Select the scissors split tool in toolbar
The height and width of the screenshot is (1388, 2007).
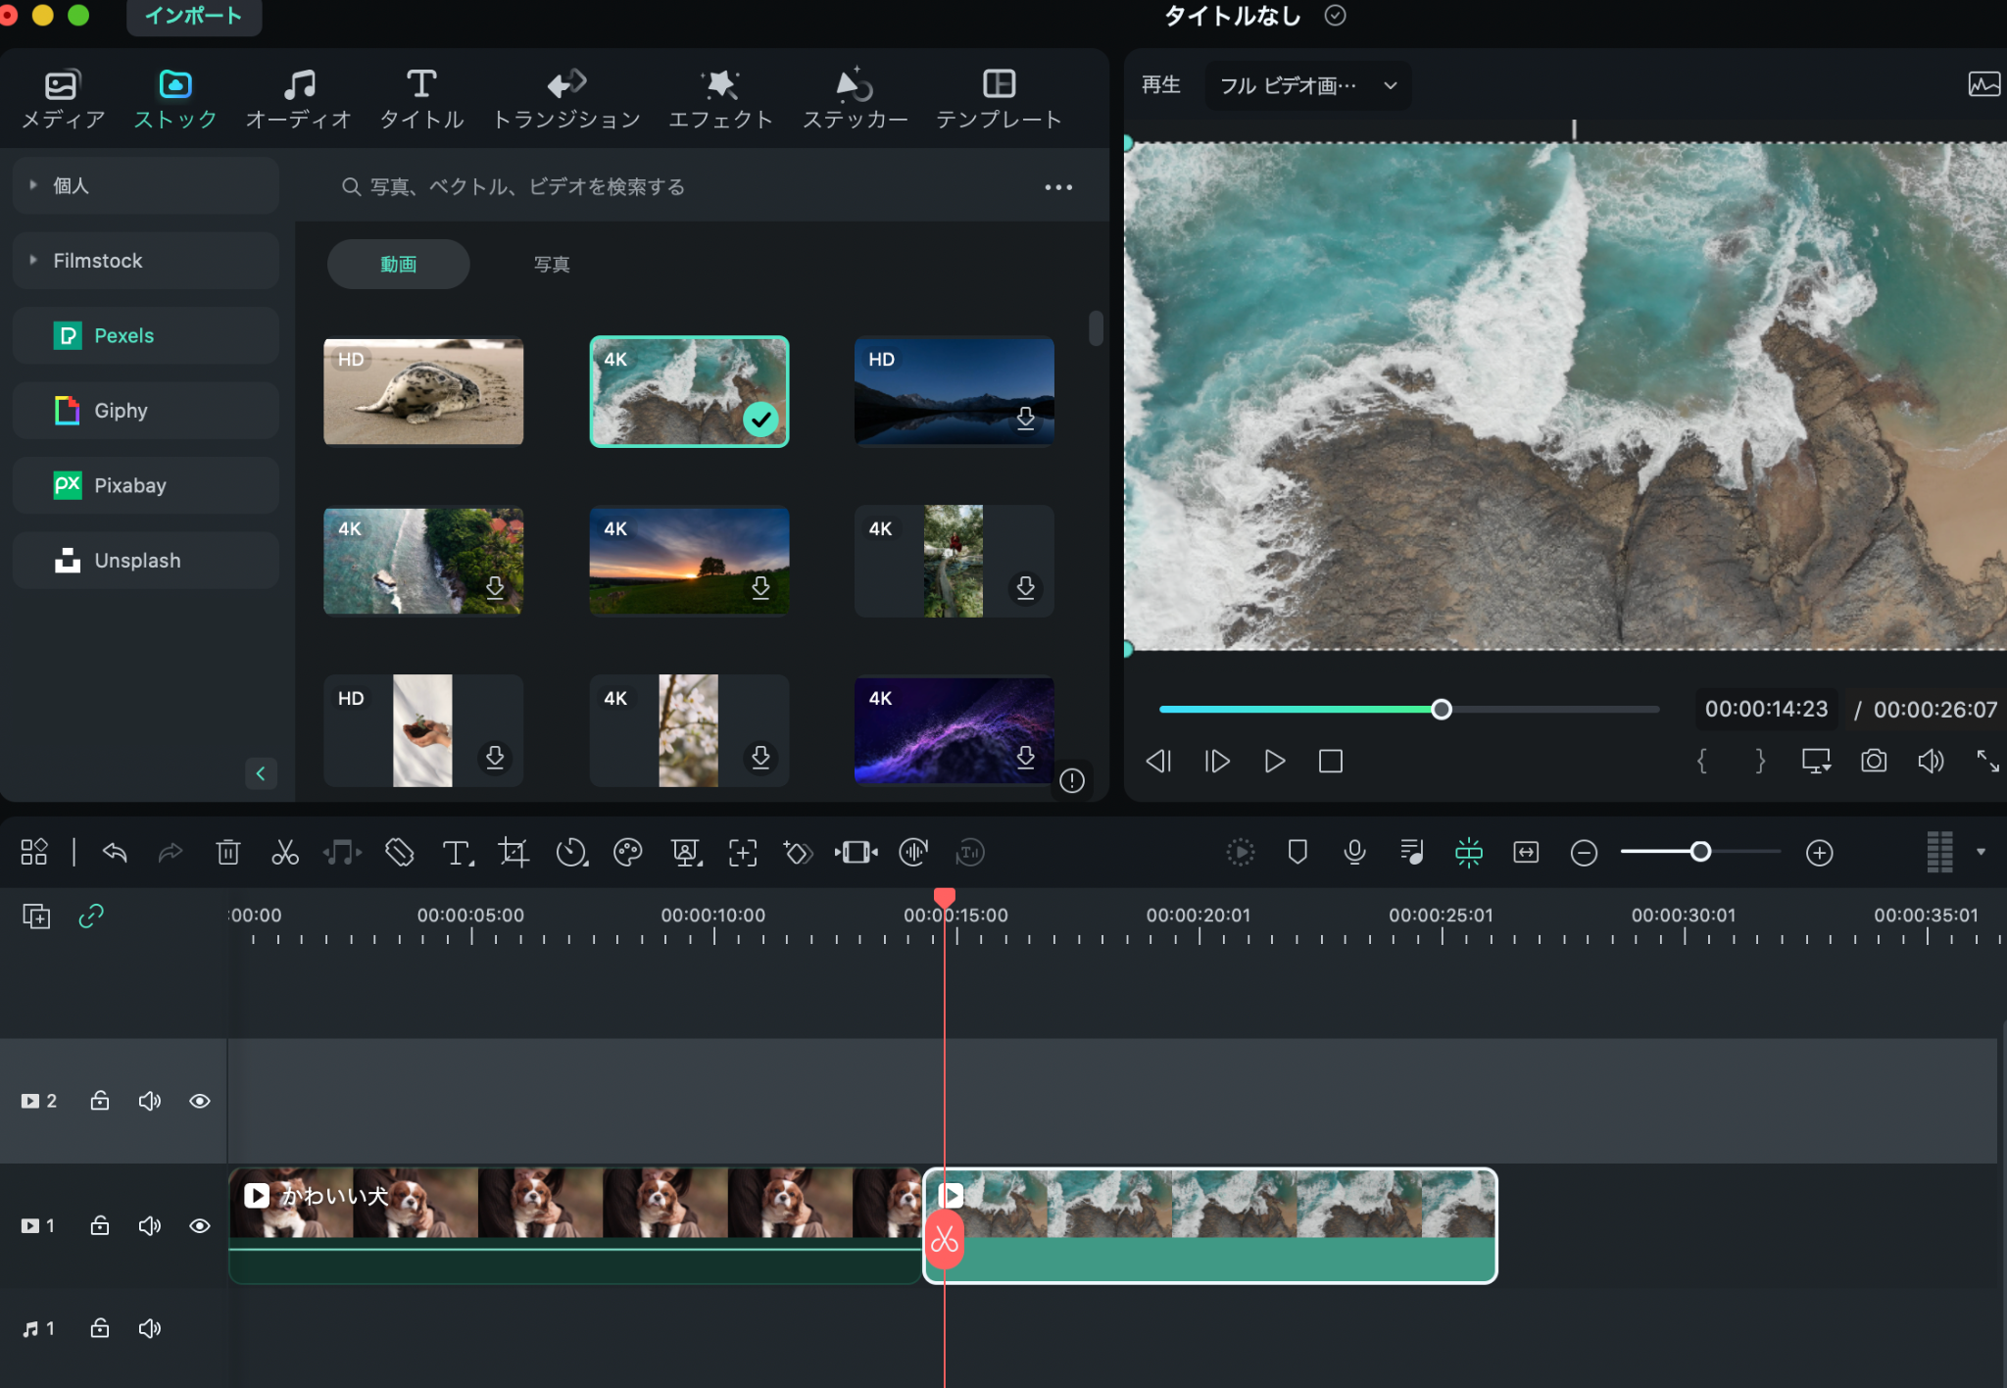click(285, 852)
